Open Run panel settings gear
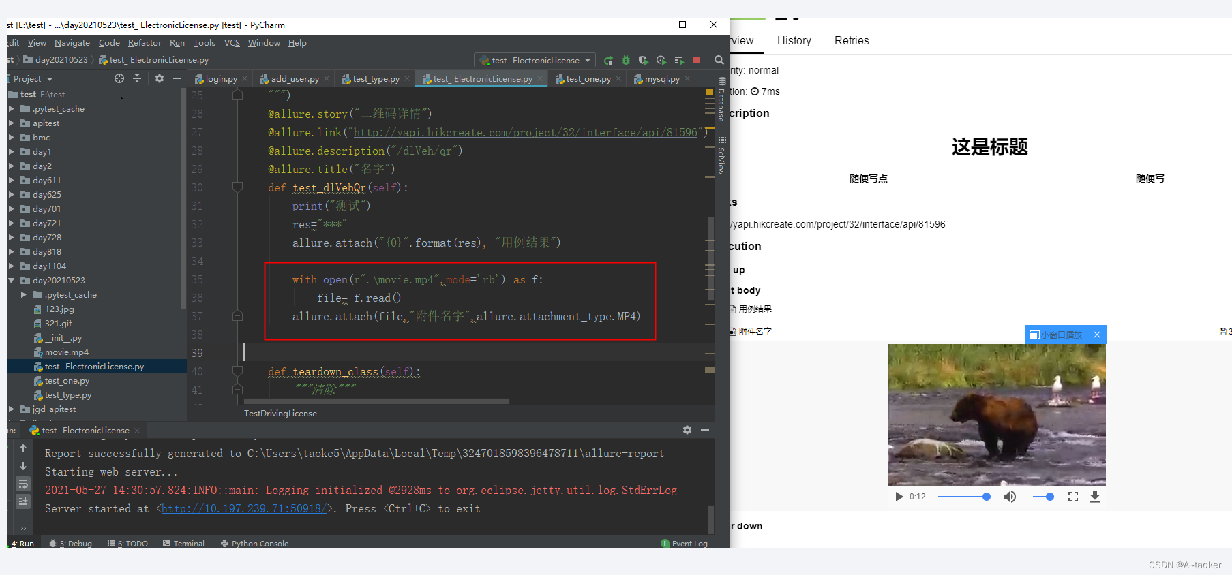1232x575 pixels. [x=687, y=430]
